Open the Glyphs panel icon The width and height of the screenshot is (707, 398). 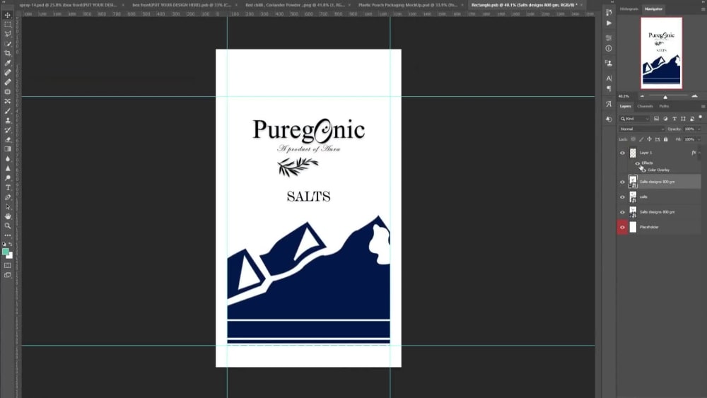(609, 104)
